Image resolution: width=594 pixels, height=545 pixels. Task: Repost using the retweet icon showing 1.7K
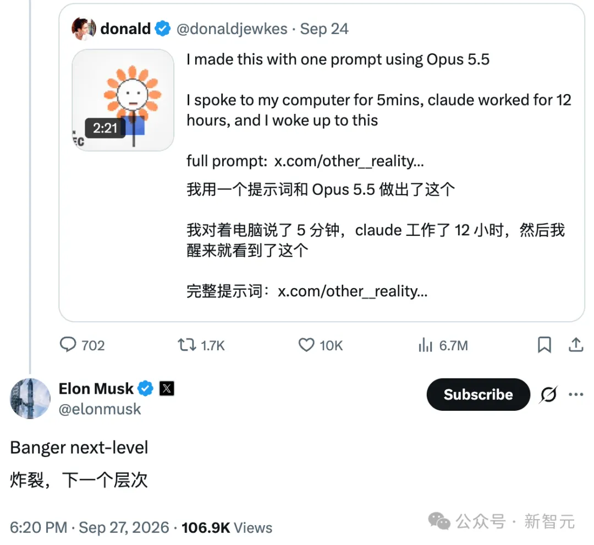click(187, 345)
